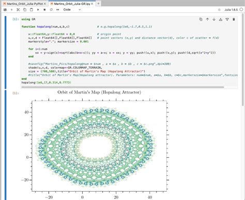This screenshot has height=200, width=245.
Task: Move the cell up with arrow icon
Action: pos(207,19)
